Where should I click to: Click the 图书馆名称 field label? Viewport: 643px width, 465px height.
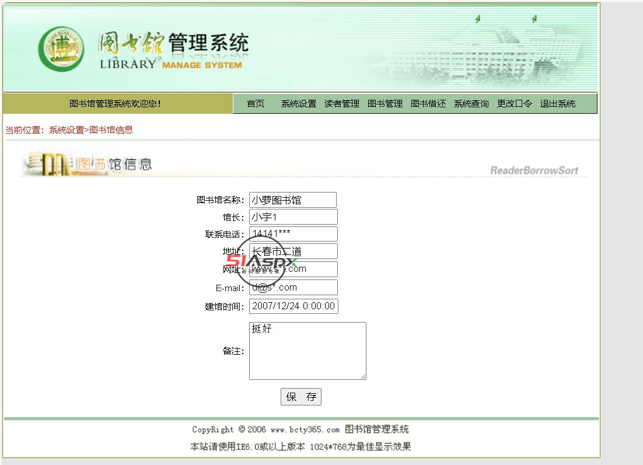click(x=220, y=200)
